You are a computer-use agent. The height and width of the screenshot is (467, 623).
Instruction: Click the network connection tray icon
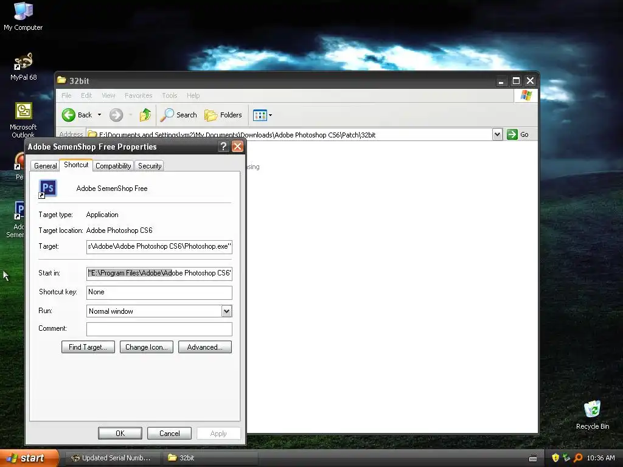point(566,458)
